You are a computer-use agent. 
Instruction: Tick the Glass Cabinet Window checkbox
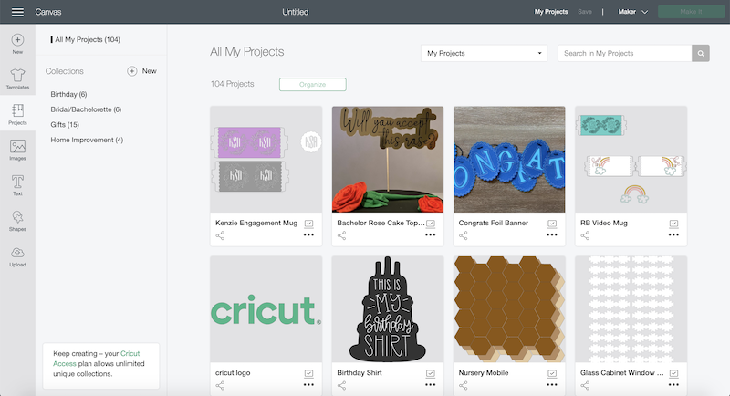673,374
